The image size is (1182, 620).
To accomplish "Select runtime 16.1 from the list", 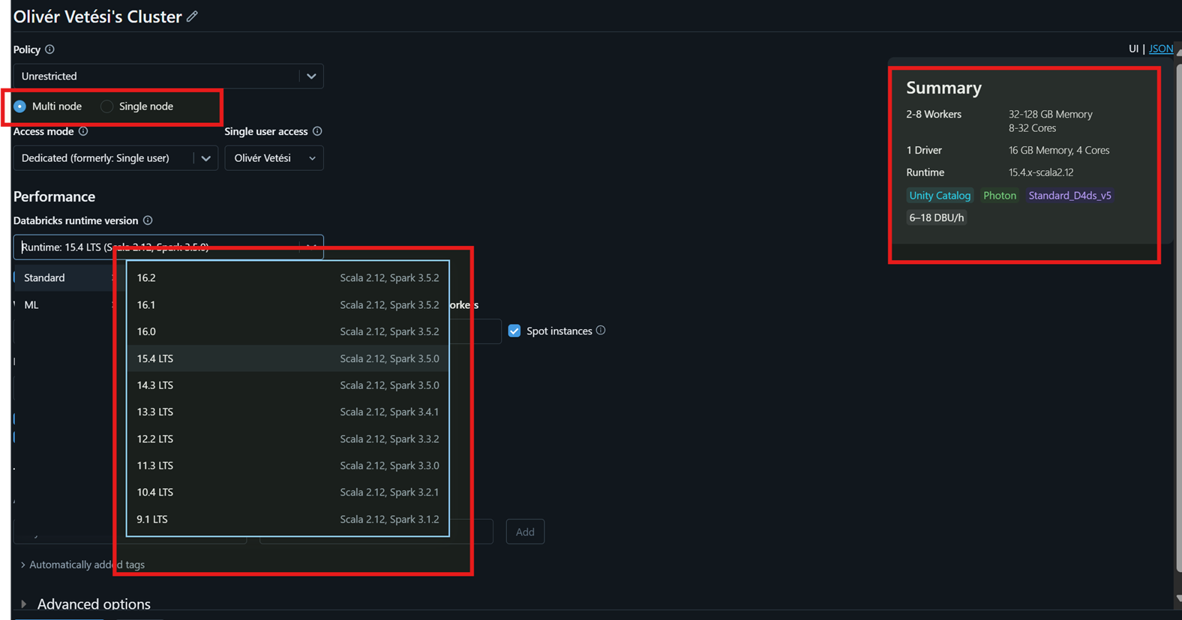I will coord(288,304).
